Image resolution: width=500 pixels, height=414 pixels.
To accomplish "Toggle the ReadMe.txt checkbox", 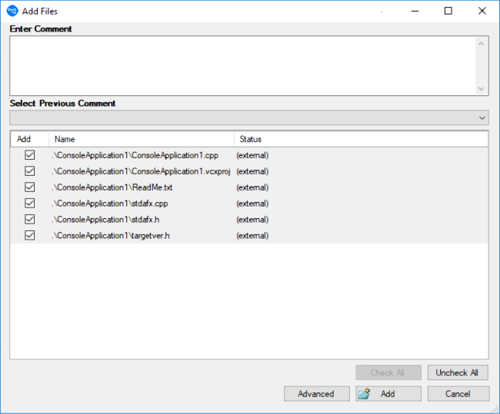I will coord(30,187).
